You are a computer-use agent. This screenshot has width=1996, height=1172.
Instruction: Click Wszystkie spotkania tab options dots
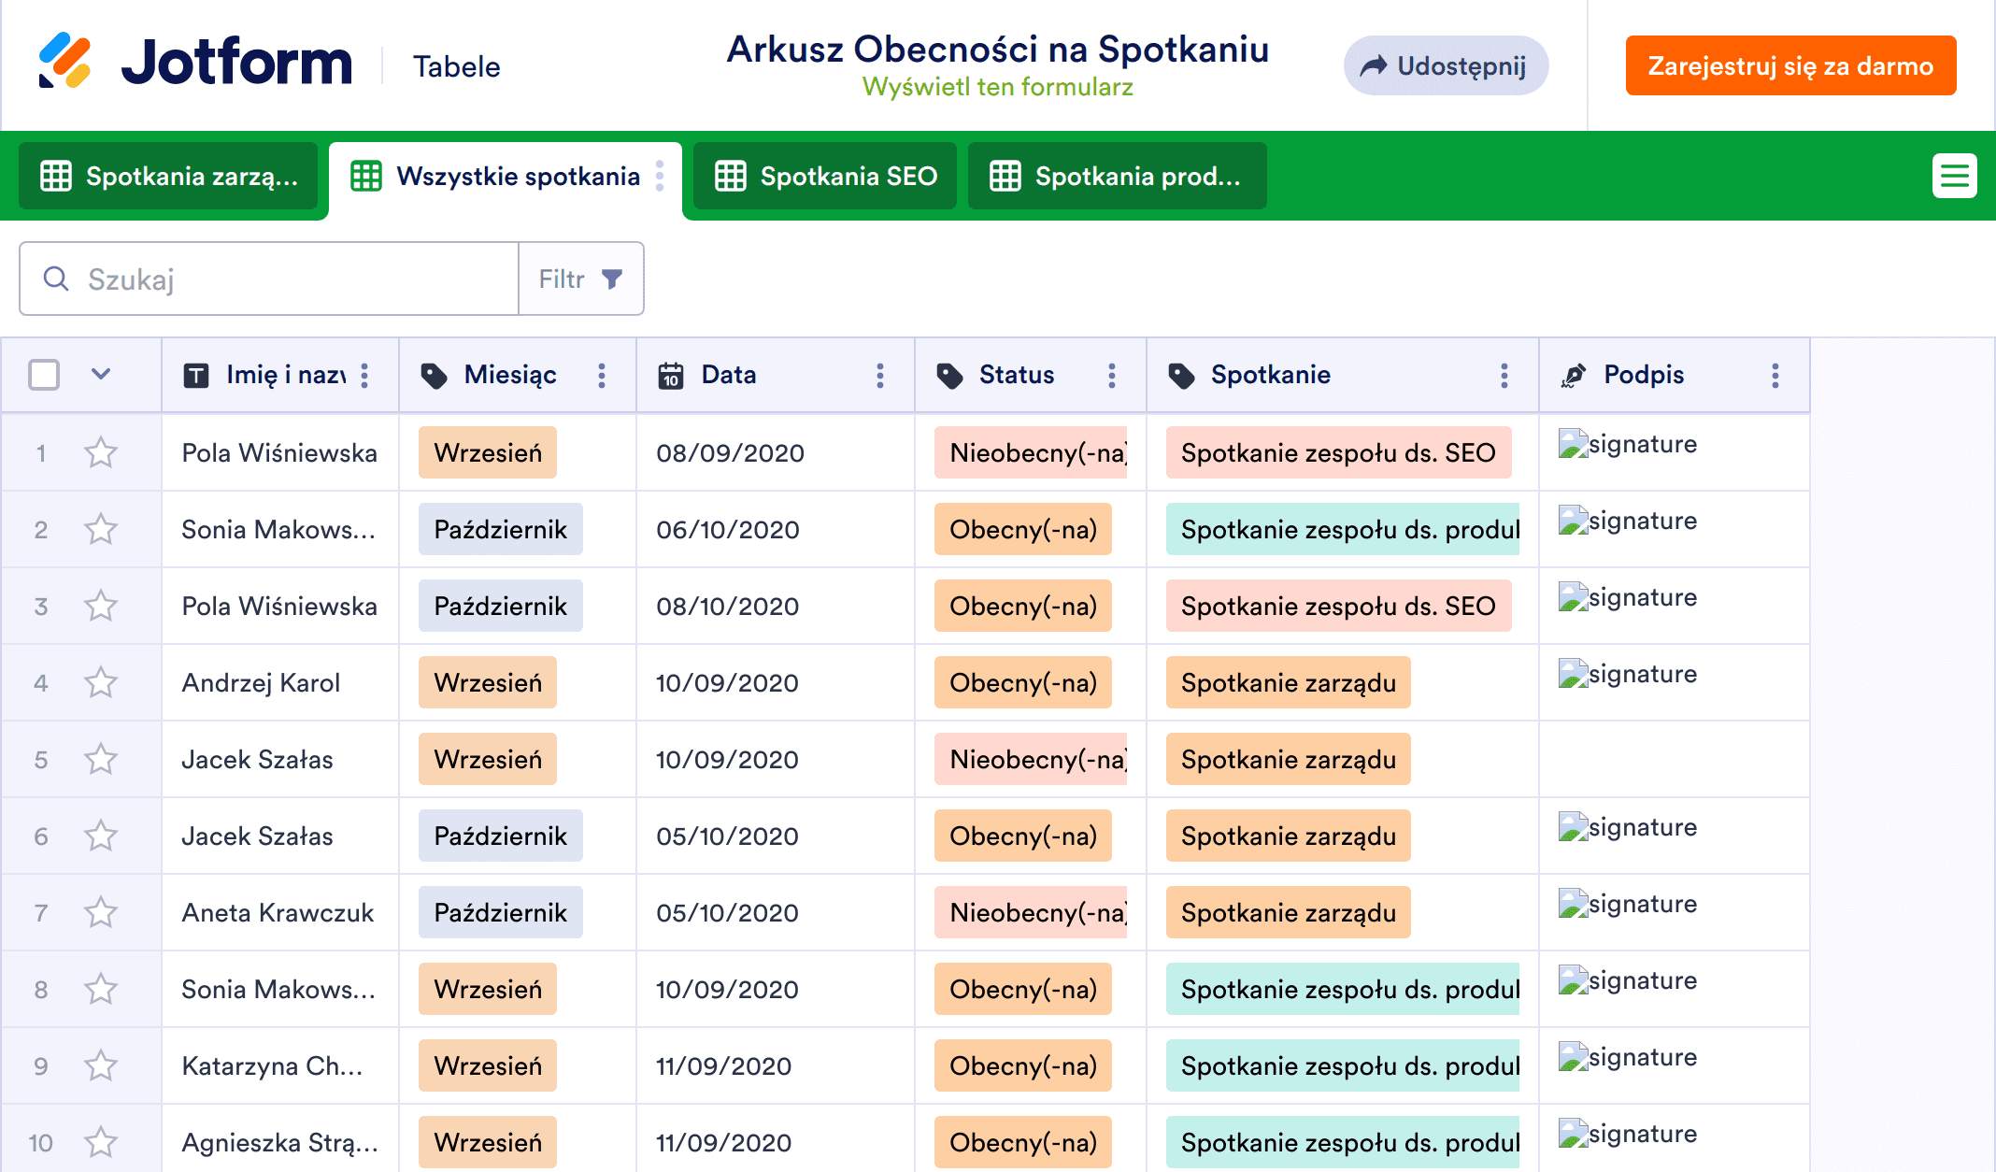pos(660,176)
